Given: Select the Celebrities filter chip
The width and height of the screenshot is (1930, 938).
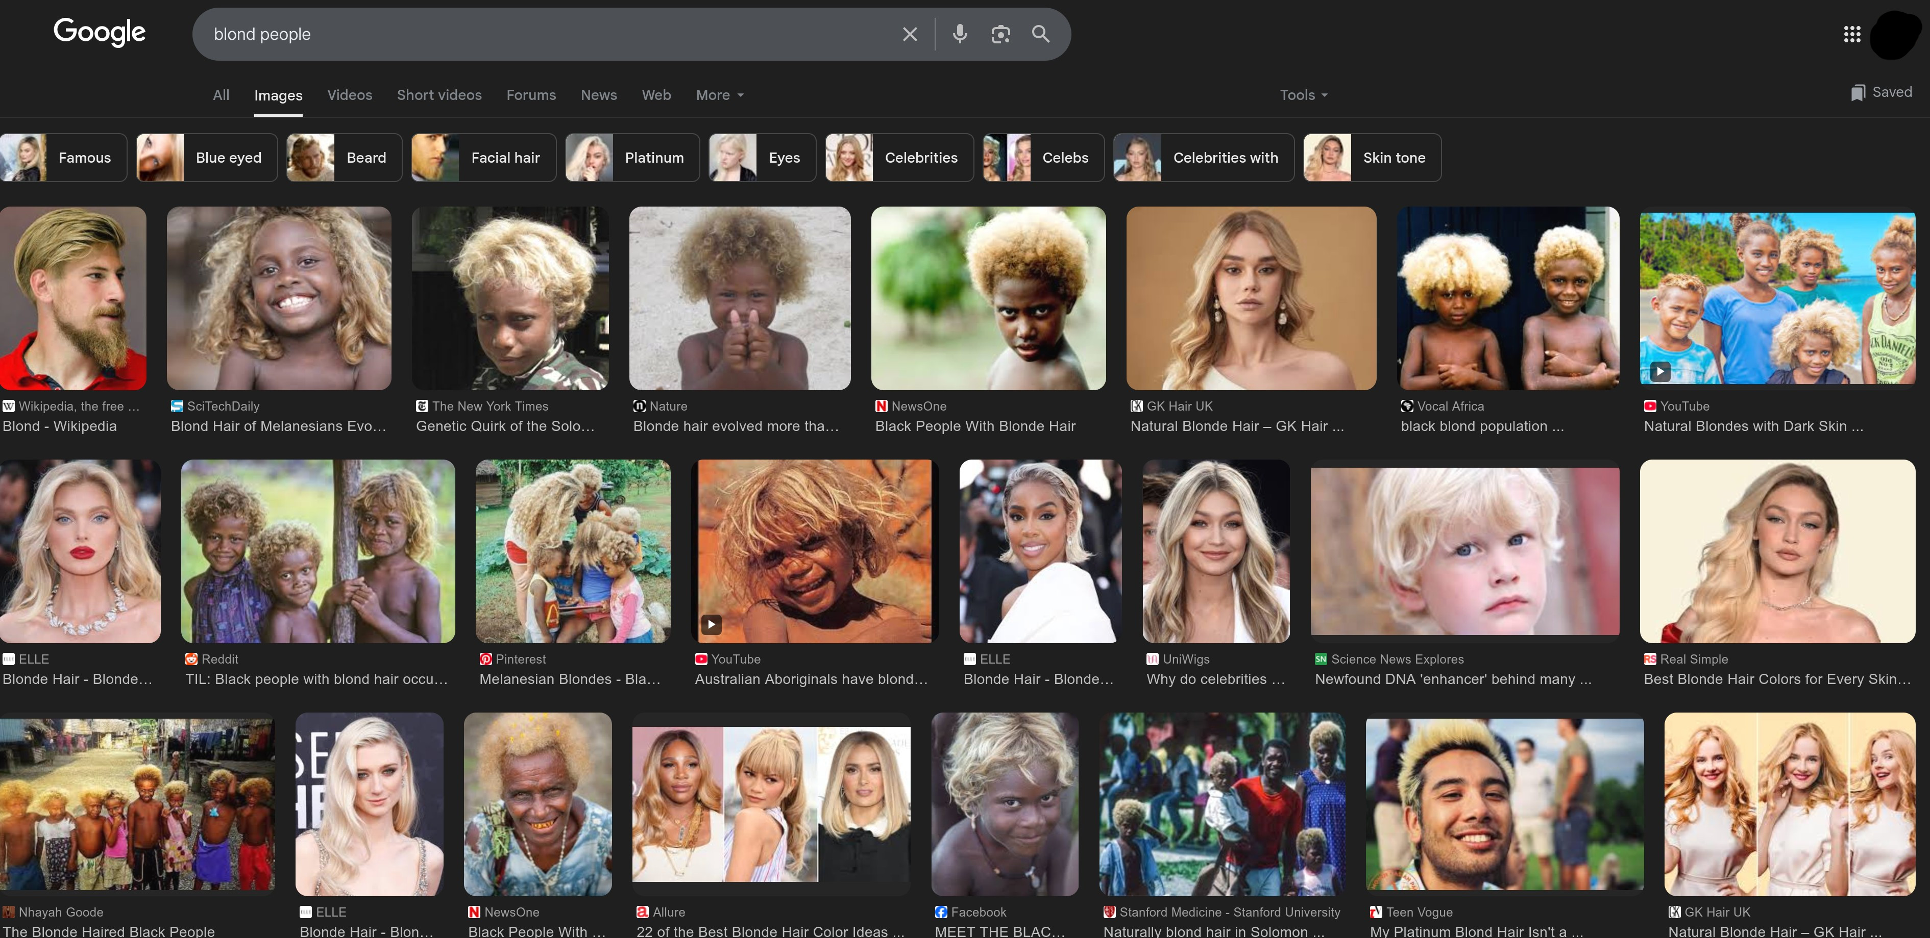Looking at the screenshot, I should pos(900,158).
